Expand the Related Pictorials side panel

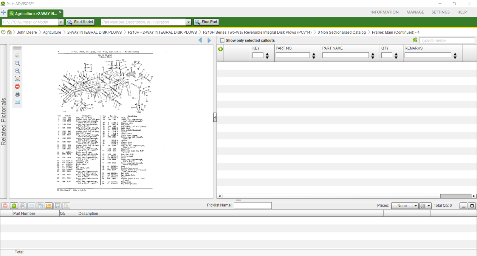click(x=4, y=121)
